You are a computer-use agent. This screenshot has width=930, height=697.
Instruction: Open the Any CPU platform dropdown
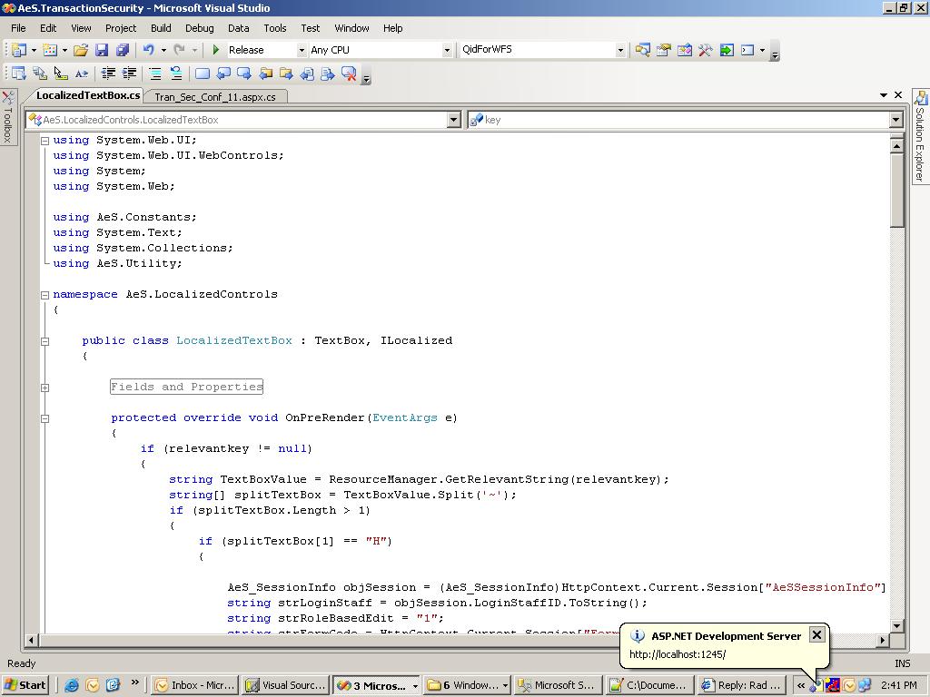(x=446, y=50)
